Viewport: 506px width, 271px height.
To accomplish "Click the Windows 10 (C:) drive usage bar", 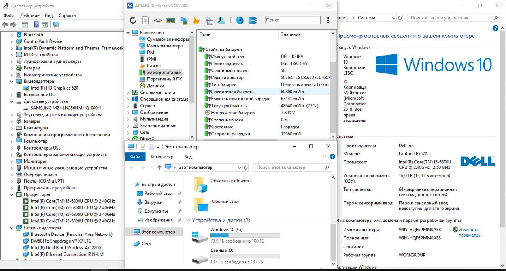I will [245, 235].
